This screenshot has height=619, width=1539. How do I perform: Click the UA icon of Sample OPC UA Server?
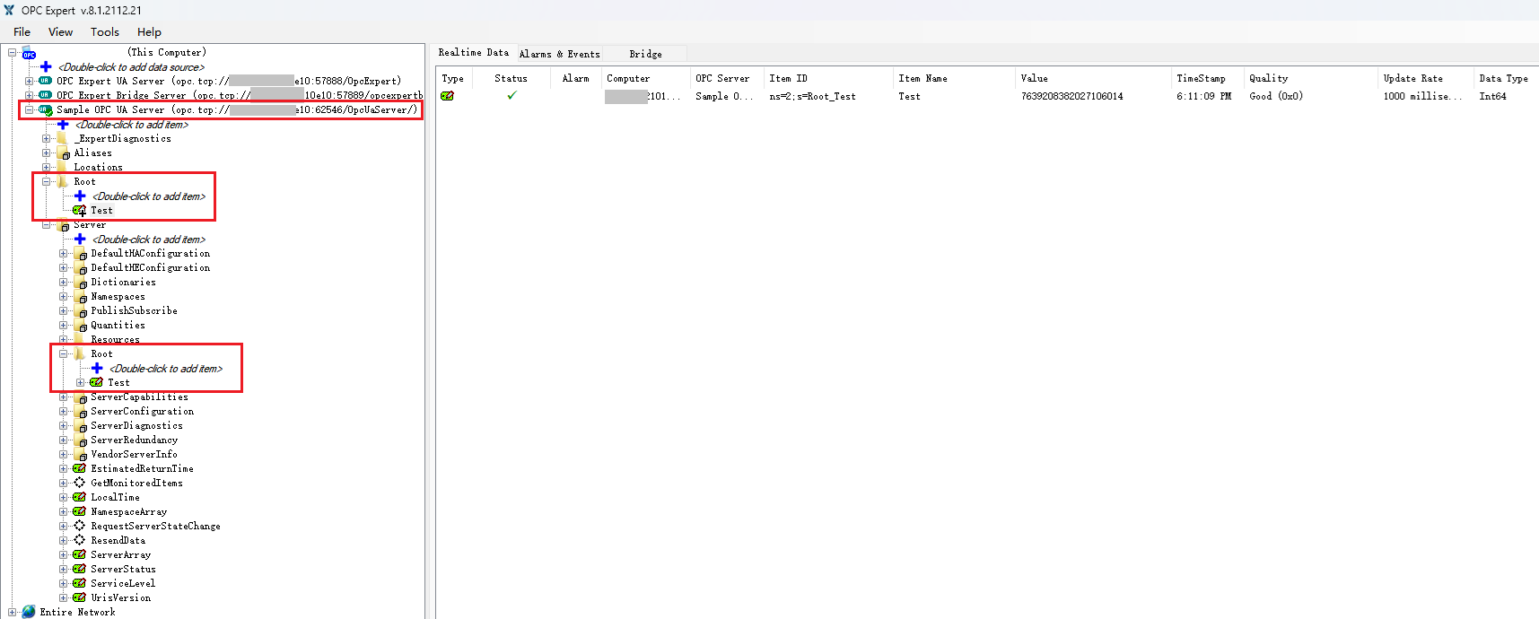click(45, 109)
